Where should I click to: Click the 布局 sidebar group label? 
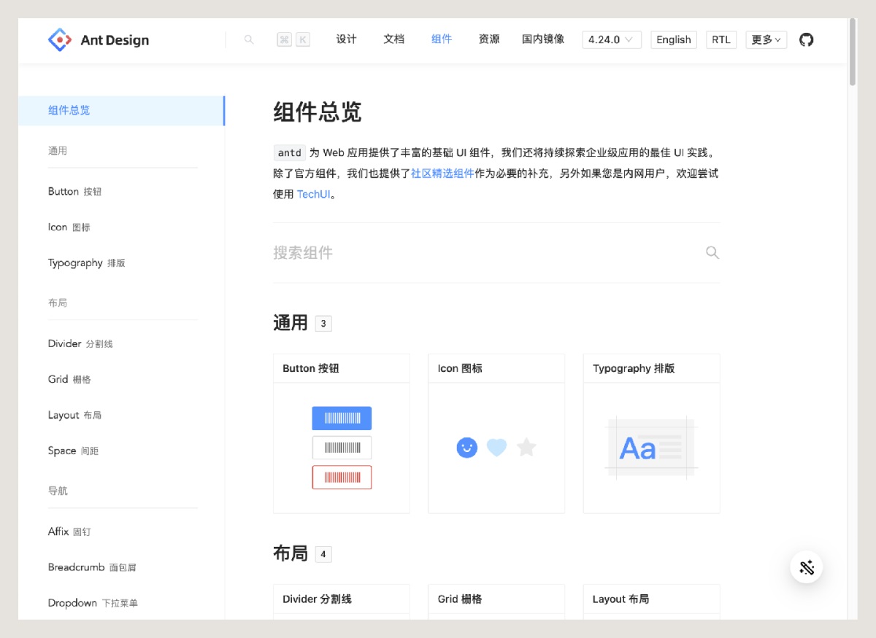58,303
